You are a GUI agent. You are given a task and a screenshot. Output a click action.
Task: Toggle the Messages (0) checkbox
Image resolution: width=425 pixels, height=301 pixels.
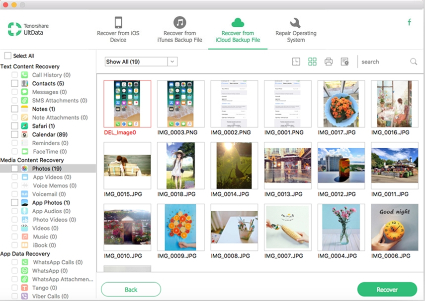click(14, 92)
